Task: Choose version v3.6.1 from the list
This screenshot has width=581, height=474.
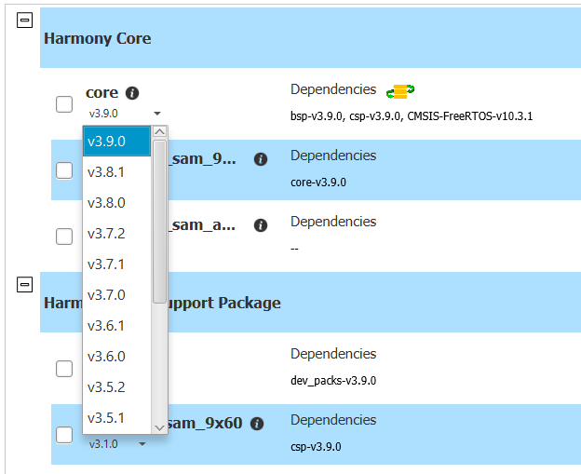Action: (116, 326)
